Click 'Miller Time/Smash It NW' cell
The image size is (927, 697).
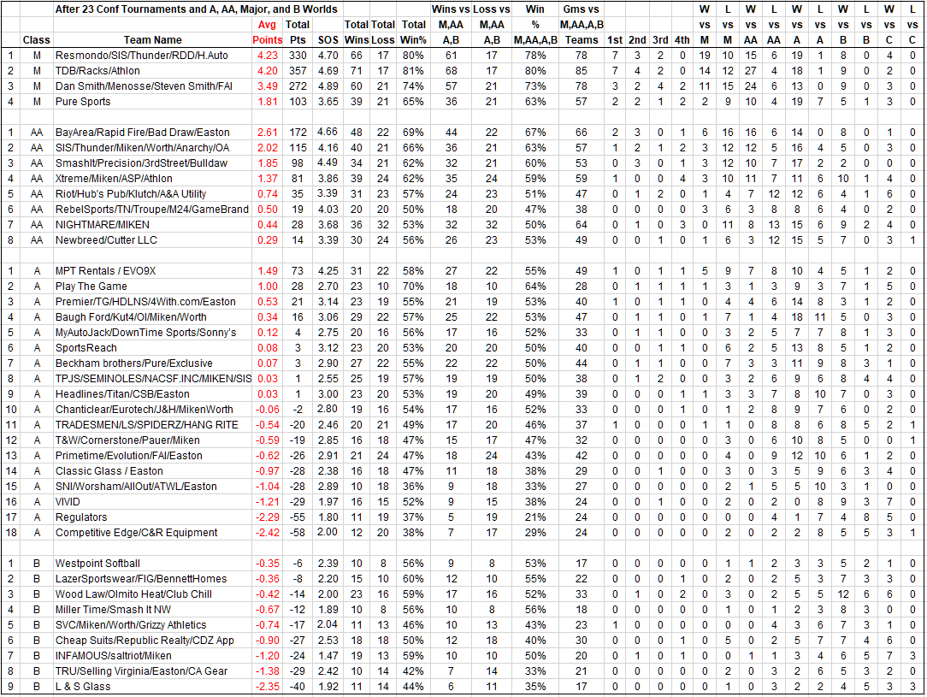tap(152, 609)
